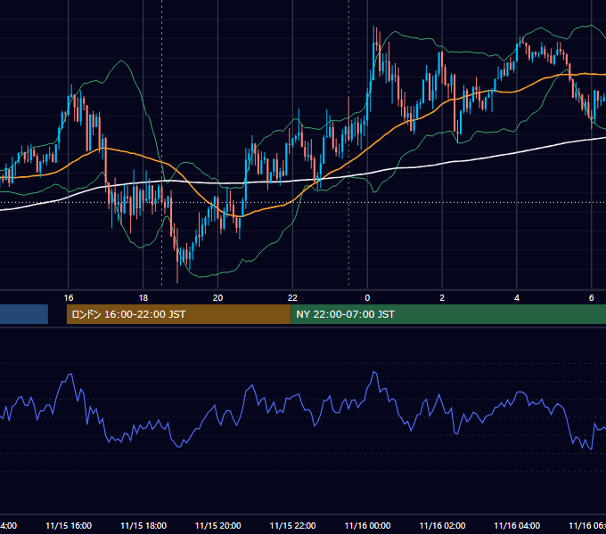Click the '2' hour label on chart axis

point(442,298)
